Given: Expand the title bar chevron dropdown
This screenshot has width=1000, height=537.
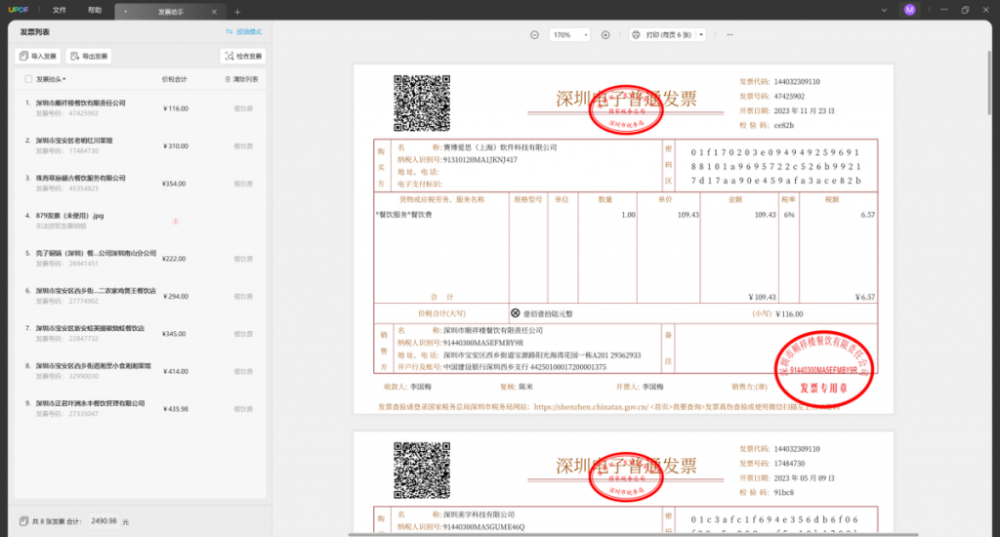Looking at the screenshot, I should tap(884, 10).
